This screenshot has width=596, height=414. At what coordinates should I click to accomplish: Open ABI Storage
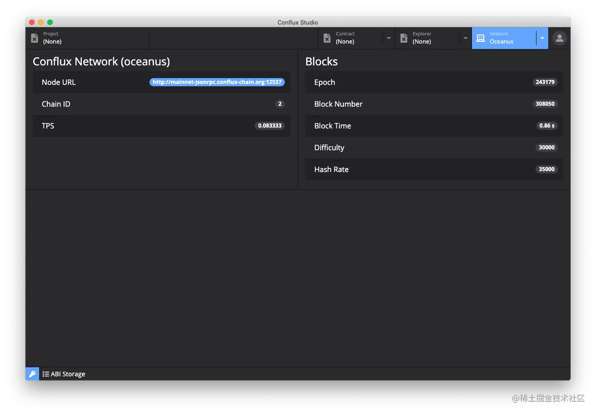pos(64,374)
